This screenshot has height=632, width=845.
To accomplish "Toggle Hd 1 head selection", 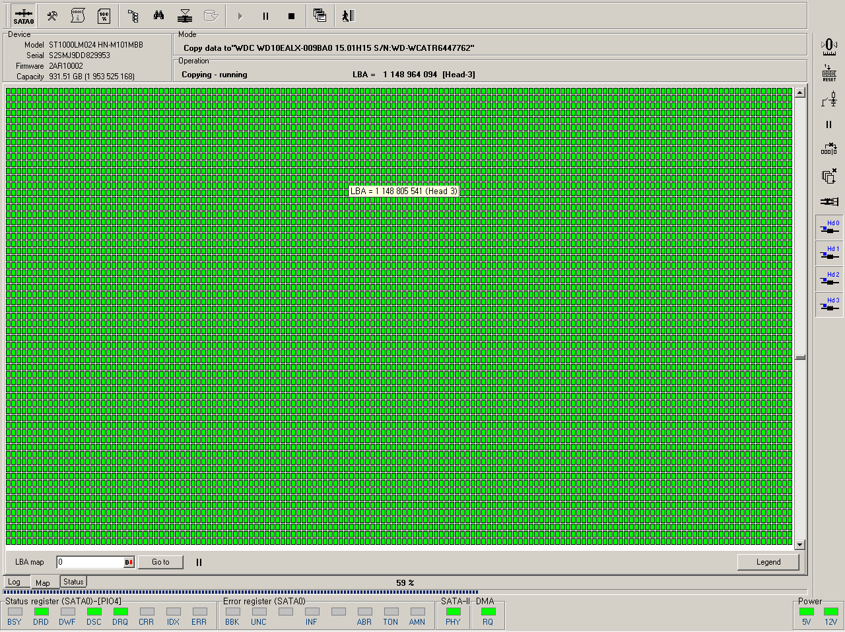I will tap(829, 253).
